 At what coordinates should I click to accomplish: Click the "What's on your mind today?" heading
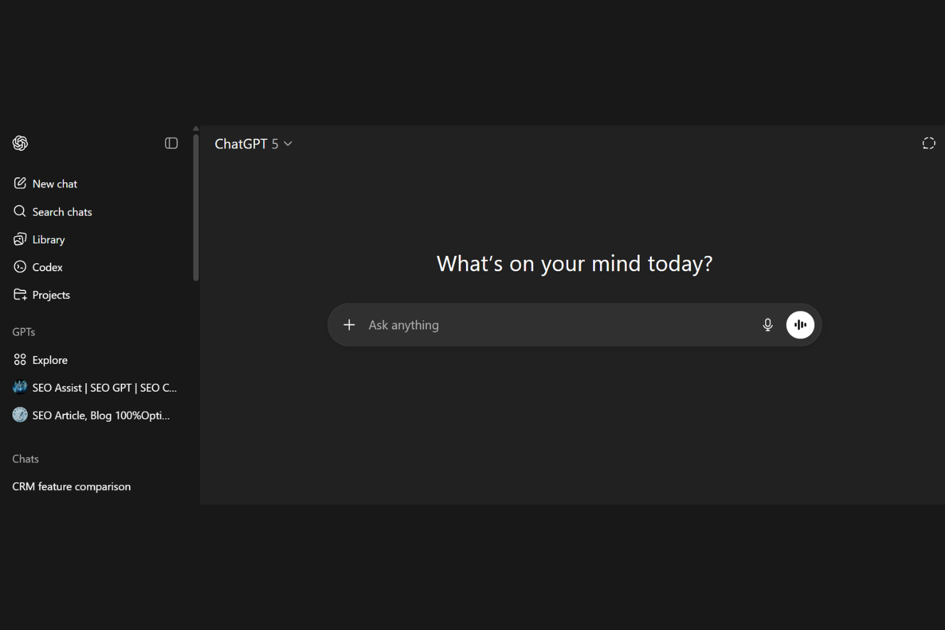click(575, 264)
